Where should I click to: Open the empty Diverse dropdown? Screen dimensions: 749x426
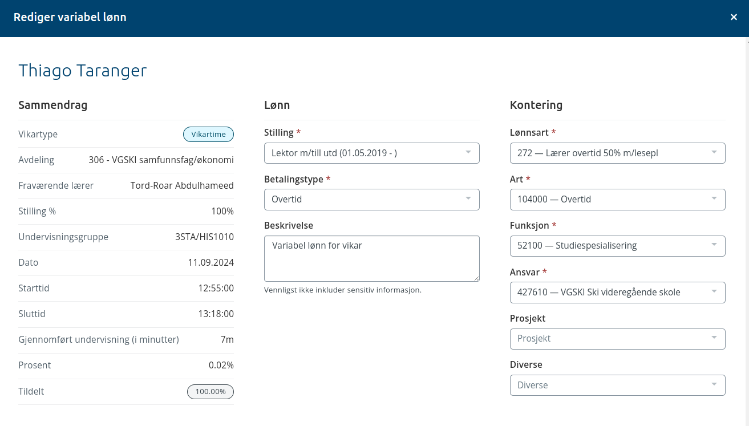coord(618,386)
